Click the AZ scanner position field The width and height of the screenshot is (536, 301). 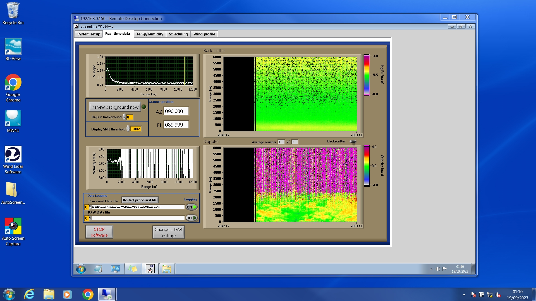point(176,111)
